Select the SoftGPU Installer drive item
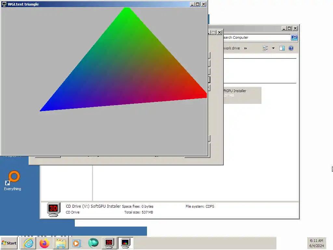The height and width of the screenshot is (250, 333). coord(242,95)
